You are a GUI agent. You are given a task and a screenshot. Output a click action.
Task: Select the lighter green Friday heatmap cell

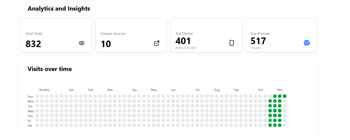[x=270, y=120]
